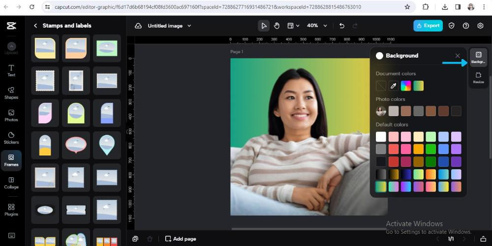Select the yellow rounded stamp frame

(45, 48)
